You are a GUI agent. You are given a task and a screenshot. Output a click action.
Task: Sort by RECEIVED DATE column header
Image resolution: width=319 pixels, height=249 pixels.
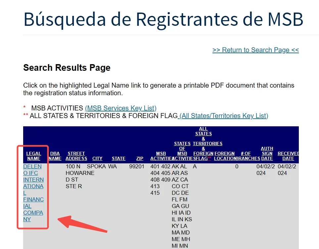(x=288, y=156)
